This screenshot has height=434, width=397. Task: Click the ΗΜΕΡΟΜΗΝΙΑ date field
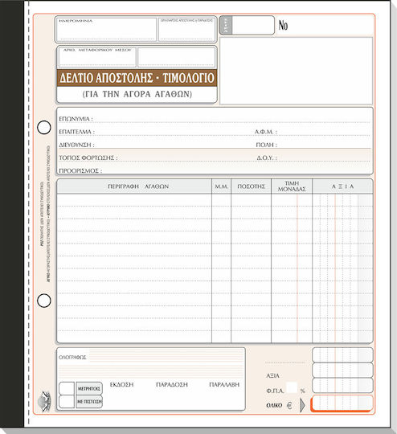point(106,30)
